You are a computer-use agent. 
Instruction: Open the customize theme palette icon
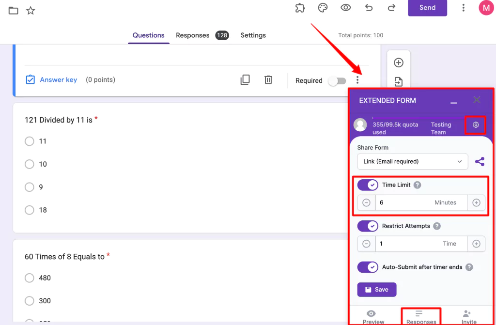click(x=323, y=8)
